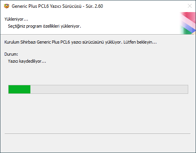The image size is (196, 153).
Task: Click the colorful banner graphic in header
Action: click(x=188, y=23)
